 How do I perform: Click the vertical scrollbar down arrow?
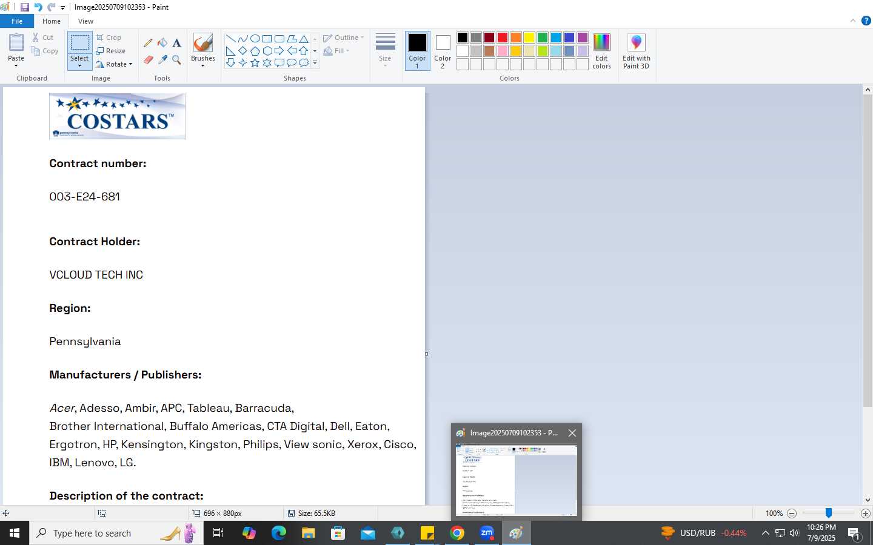pos(868,500)
